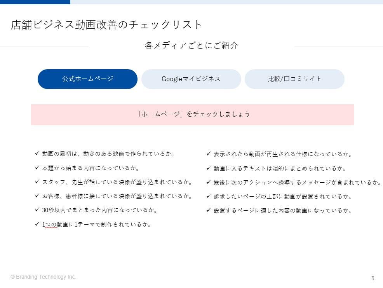Click the checkmark beside 最後に次のアクションへ誘導
Viewport: 383px width, 288px height.
click(209, 182)
